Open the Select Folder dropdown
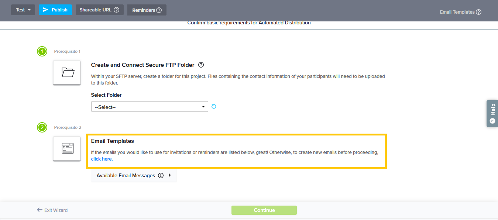The height and width of the screenshot is (220, 498). point(150,107)
